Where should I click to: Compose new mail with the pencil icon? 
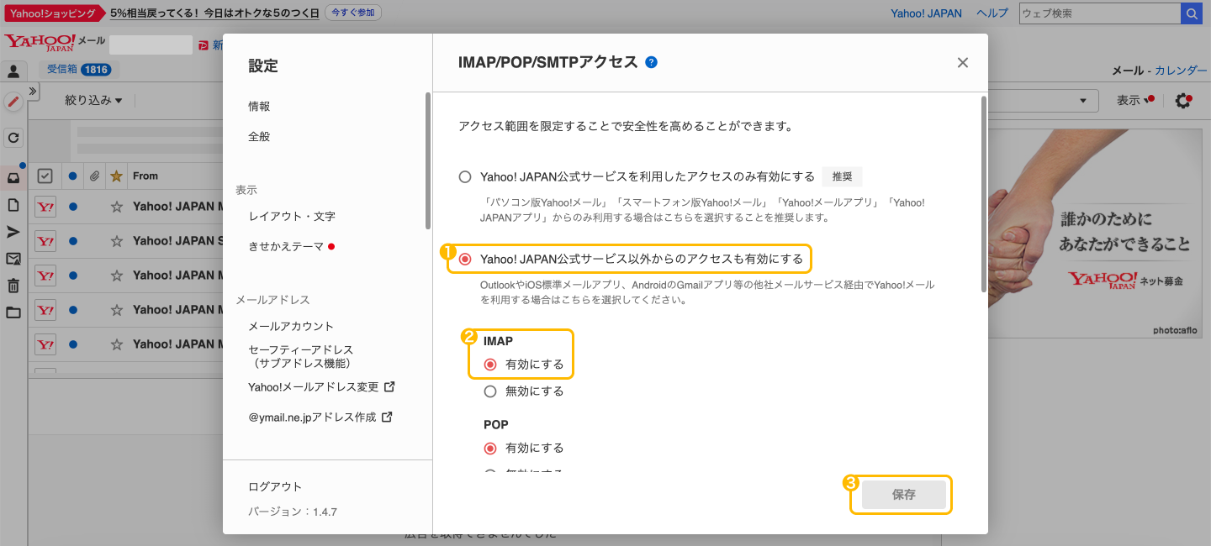point(13,102)
